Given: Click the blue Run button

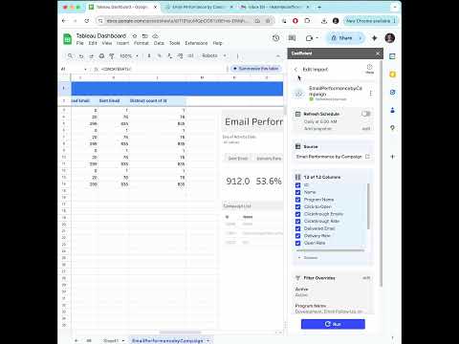Looking at the screenshot, I should click(333, 324).
